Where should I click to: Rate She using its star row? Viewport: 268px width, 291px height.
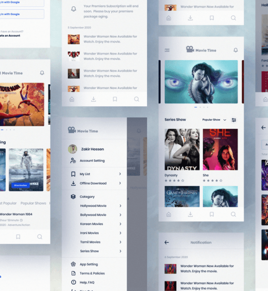[213, 181]
